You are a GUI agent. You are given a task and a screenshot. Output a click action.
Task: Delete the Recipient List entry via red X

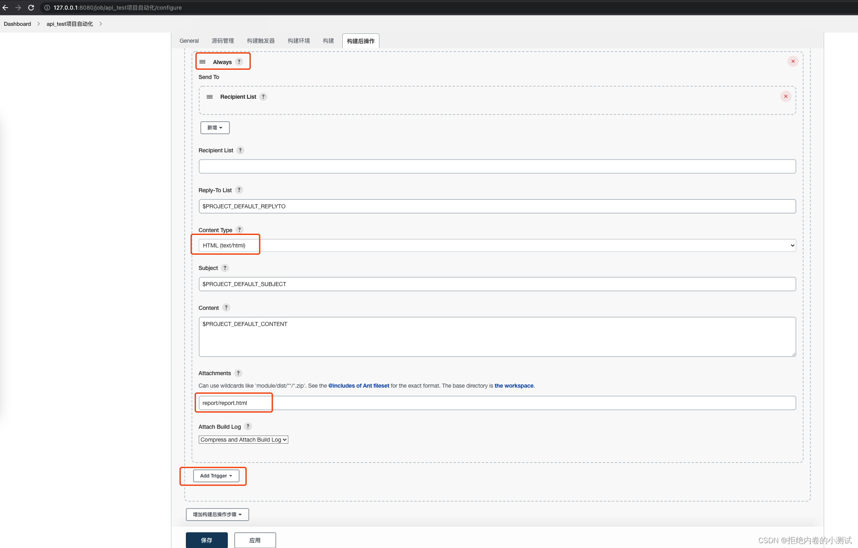(x=785, y=96)
